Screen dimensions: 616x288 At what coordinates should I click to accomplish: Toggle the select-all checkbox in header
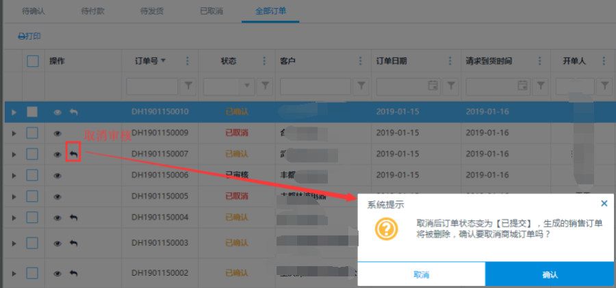[x=33, y=61]
